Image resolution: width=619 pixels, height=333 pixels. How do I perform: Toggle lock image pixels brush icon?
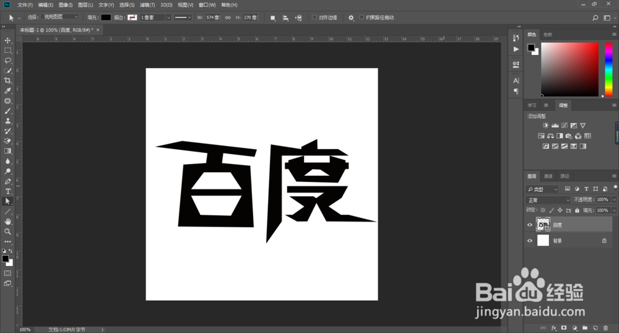(552, 210)
